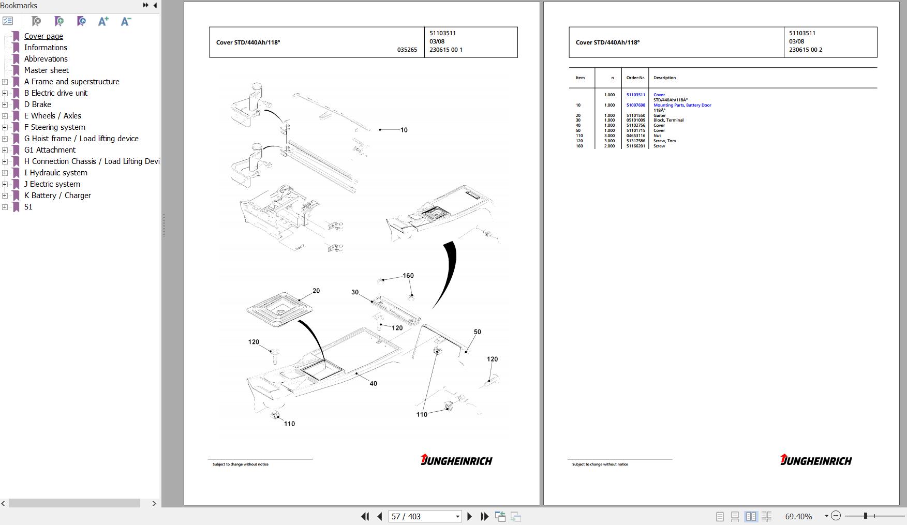Follow the 51097698 order number link

[636, 105]
